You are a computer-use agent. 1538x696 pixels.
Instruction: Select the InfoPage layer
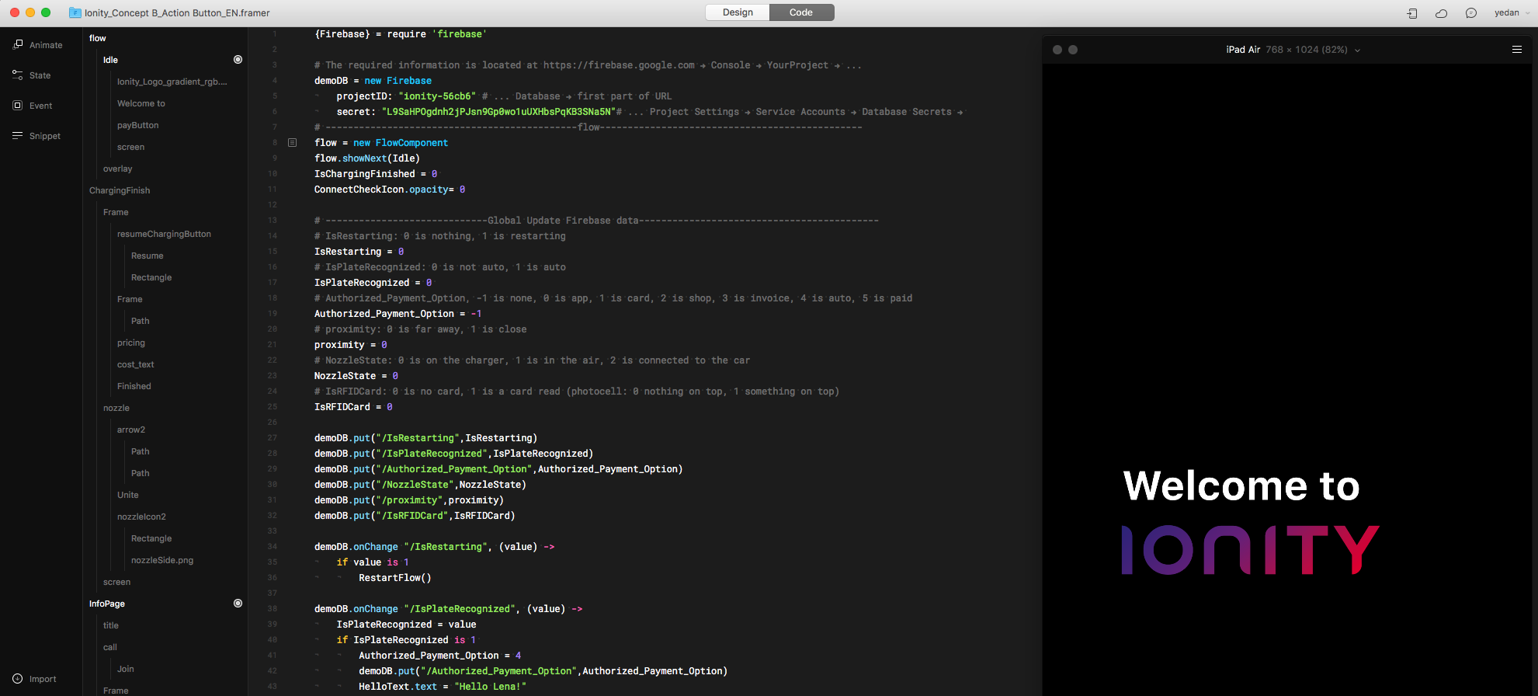[x=107, y=604]
